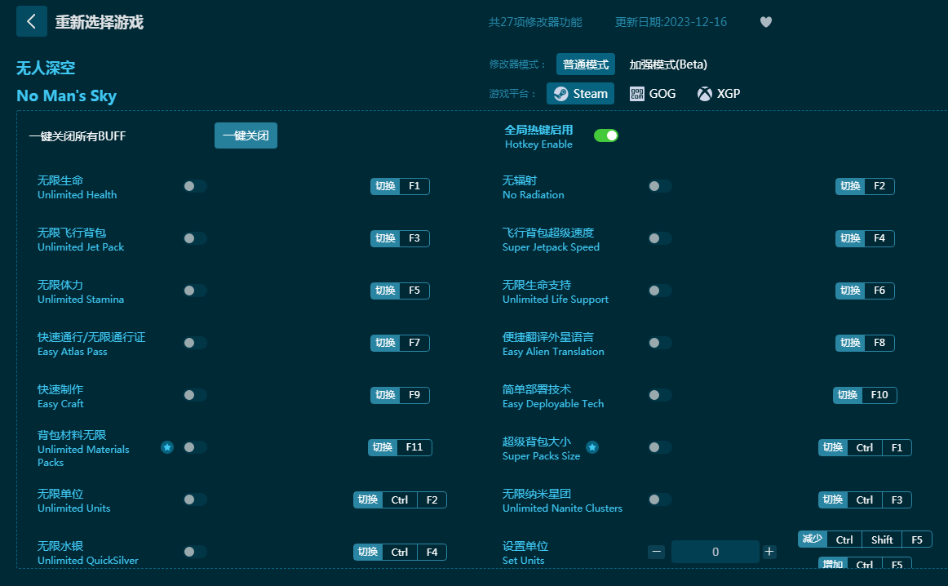Click the F7 hotkey for Easy Atlas Pass
948x586 pixels.
[400, 343]
